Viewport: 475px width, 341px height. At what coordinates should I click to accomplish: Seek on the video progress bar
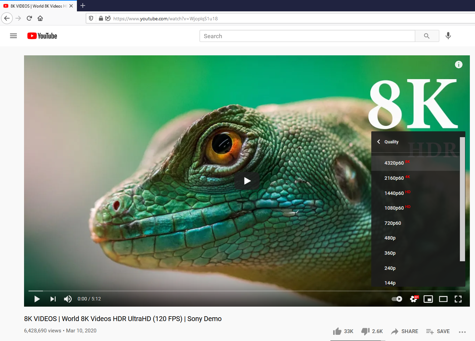[x=247, y=291]
